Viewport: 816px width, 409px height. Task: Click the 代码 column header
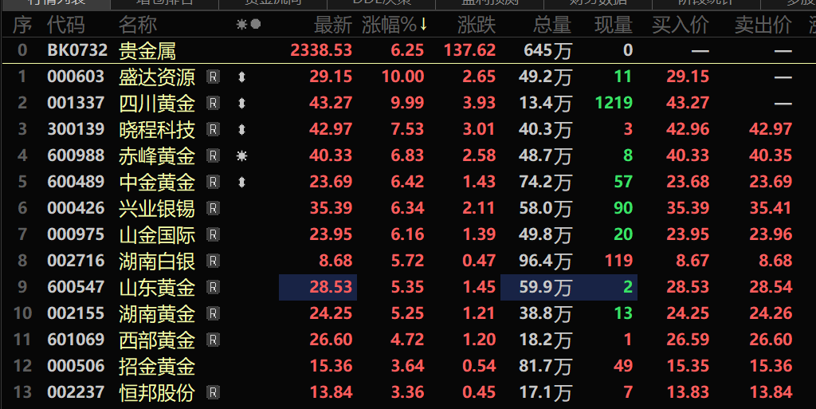(65, 25)
